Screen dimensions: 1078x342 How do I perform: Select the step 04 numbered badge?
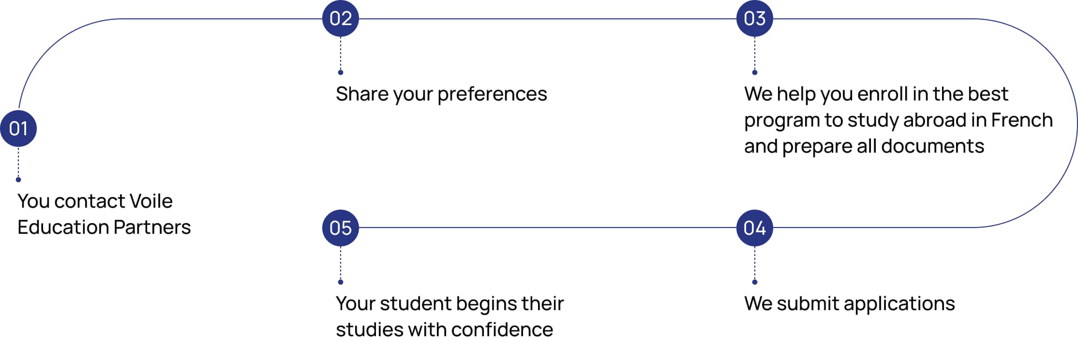pos(755,228)
